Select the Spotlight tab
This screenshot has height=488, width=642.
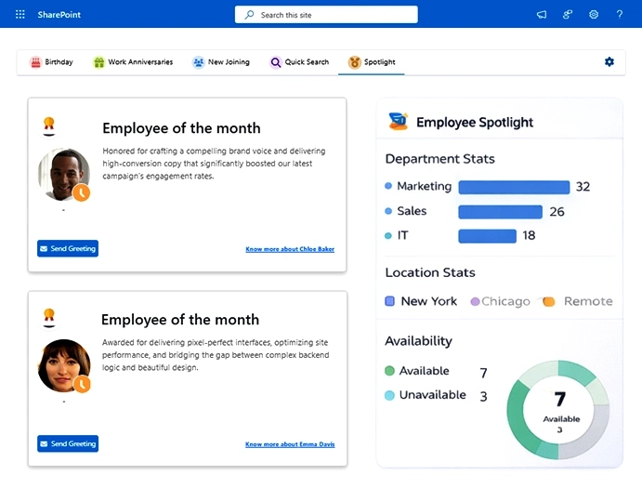[x=372, y=62]
